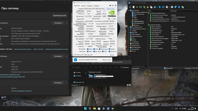Toggle the OpenGL 4.6 checkbox
198x111 pixels.
[109, 52]
